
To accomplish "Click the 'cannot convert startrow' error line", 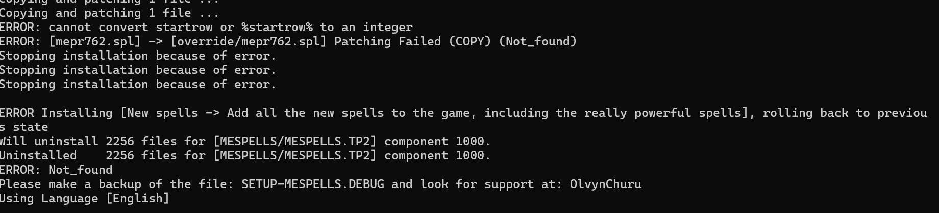I will tap(206, 27).
